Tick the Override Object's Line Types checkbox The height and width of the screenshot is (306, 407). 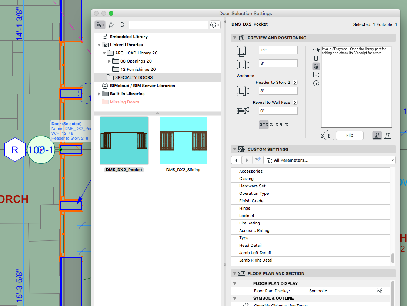coord(348,305)
